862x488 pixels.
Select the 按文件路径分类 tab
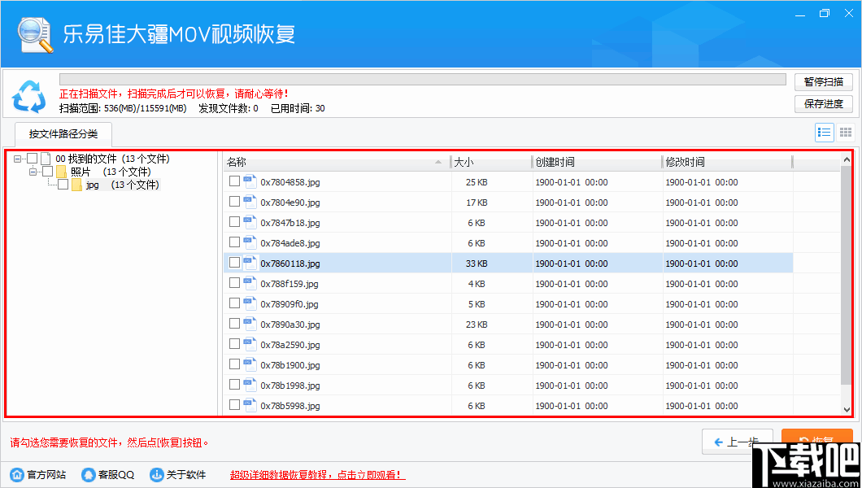(x=63, y=134)
